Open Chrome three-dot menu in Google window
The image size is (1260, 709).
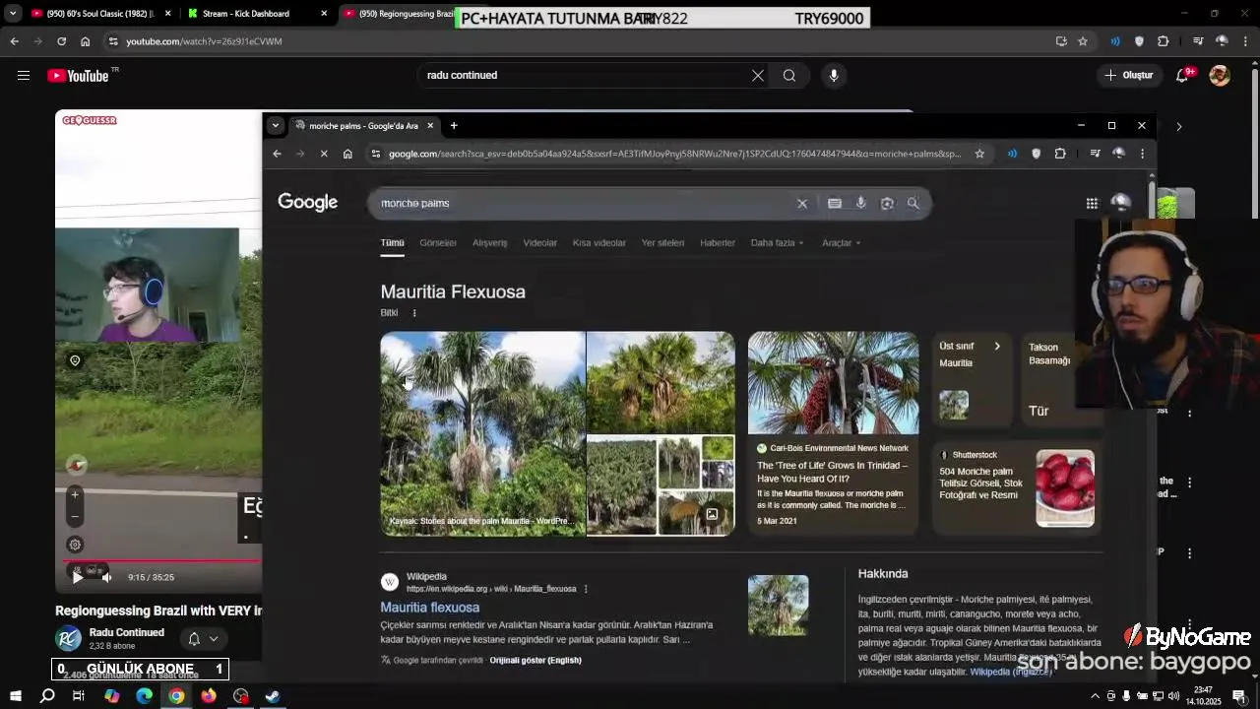click(1142, 154)
